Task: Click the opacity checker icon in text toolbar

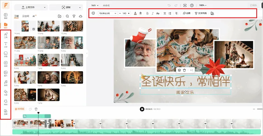Action: tap(177, 13)
